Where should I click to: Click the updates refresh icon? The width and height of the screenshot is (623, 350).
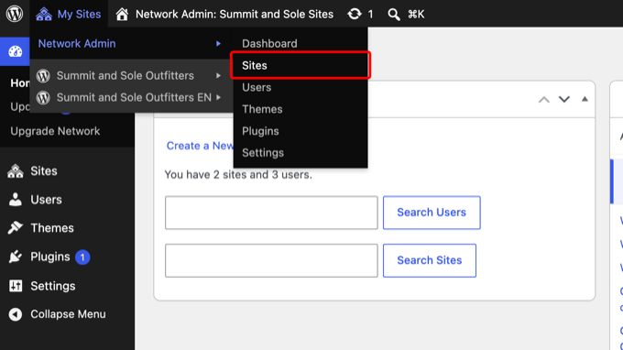point(355,15)
